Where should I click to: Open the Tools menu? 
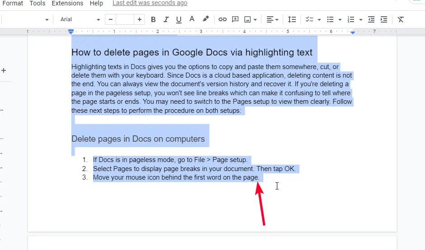point(37,3)
